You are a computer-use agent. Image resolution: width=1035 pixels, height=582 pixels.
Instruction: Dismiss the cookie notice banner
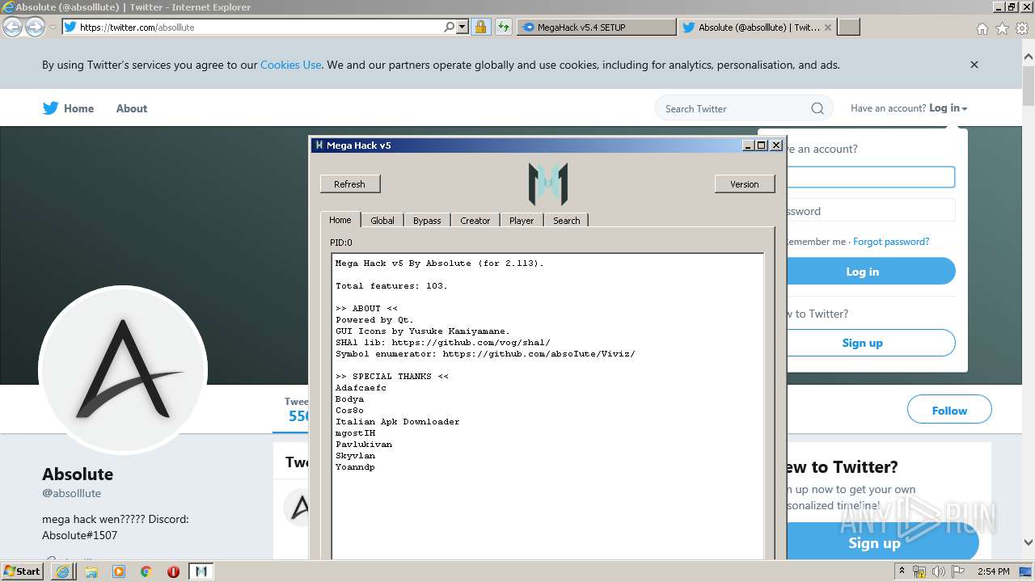tap(974, 65)
